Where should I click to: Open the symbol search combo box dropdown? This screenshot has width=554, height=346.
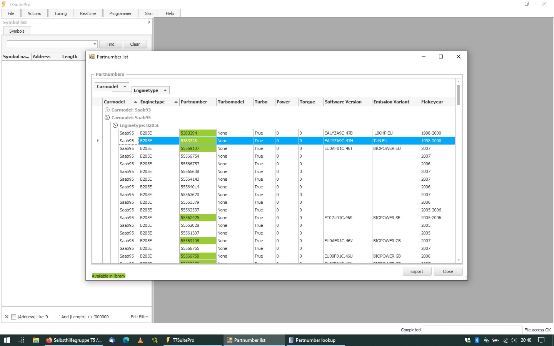point(95,44)
